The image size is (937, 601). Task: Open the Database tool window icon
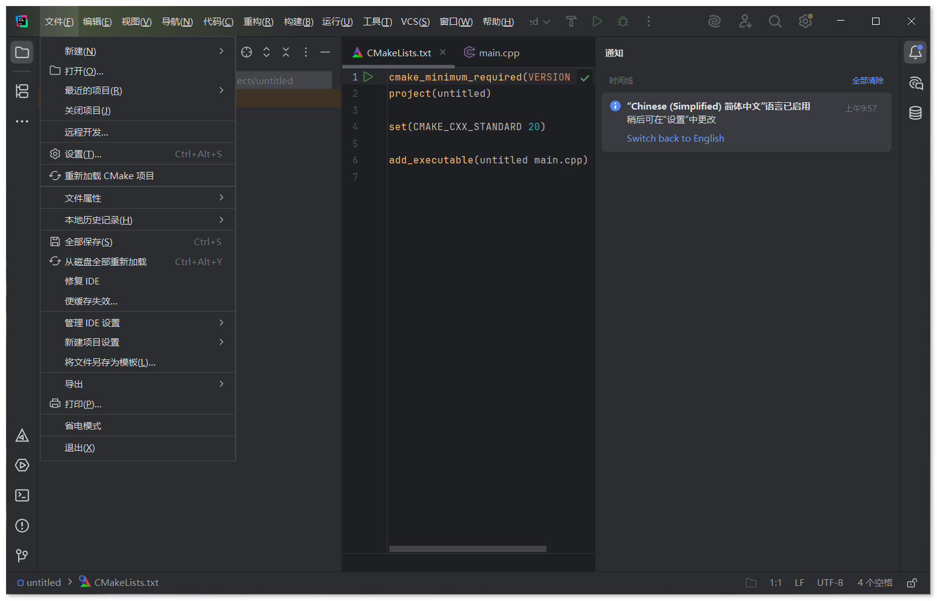(x=915, y=113)
